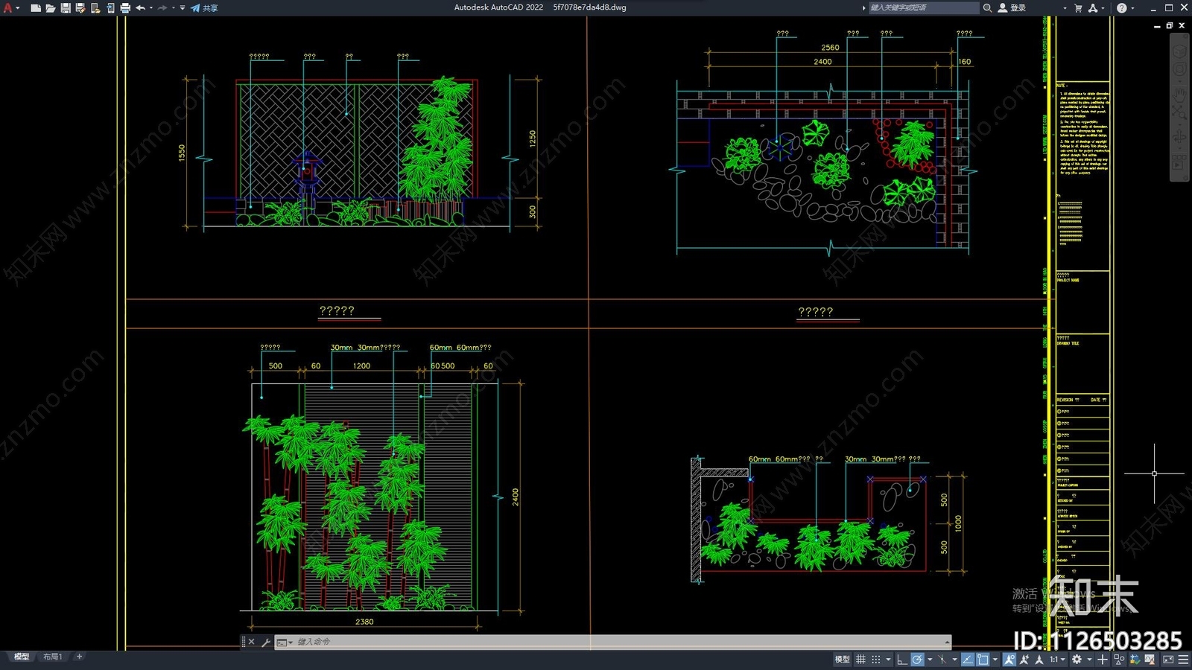Save to Web and Mobile
Viewport: 1192px width, 670px height.
tap(110, 7)
